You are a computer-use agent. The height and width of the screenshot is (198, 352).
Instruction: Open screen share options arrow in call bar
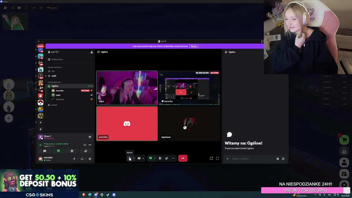point(155,158)
